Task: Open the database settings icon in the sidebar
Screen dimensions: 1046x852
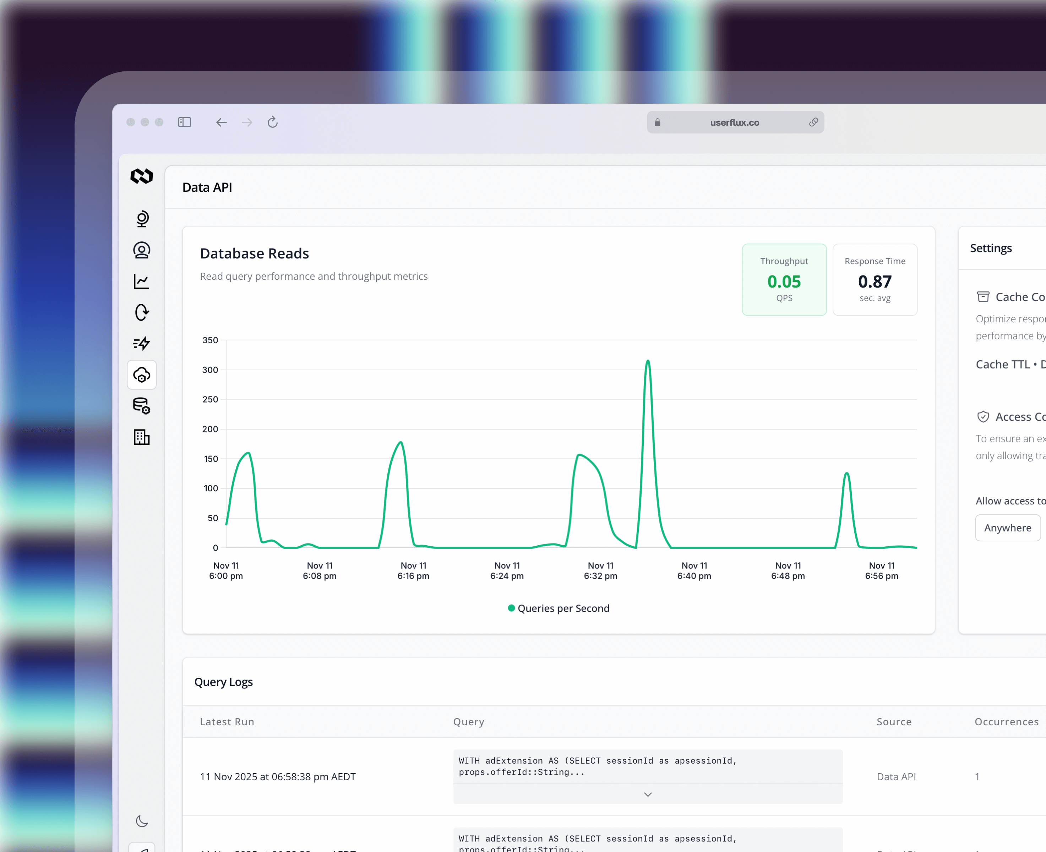Action: pyautogui.click(x=141, y=406)
